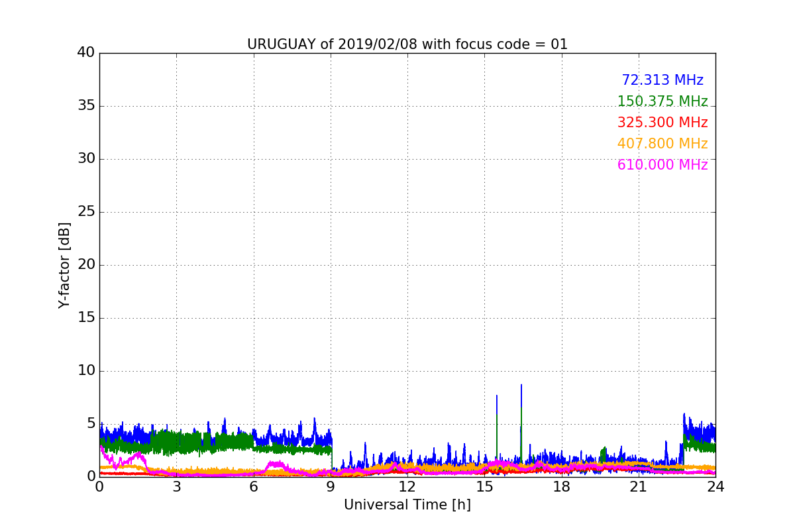Select the 72.313 MHz legend label

[662, 80]
